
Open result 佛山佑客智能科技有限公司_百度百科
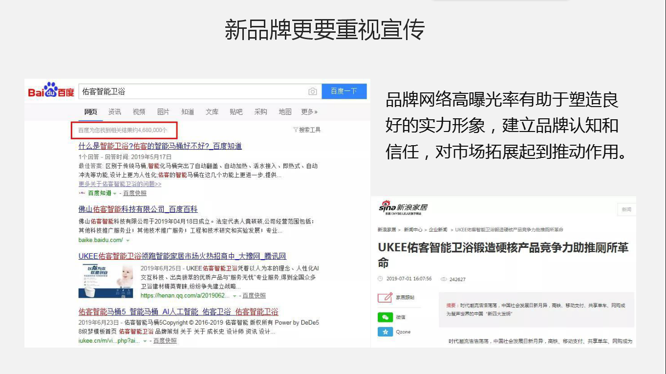(x=138, y=209)
